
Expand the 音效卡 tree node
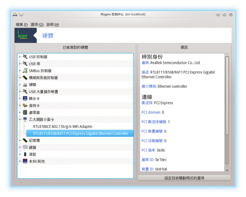[x=20, y=105]
